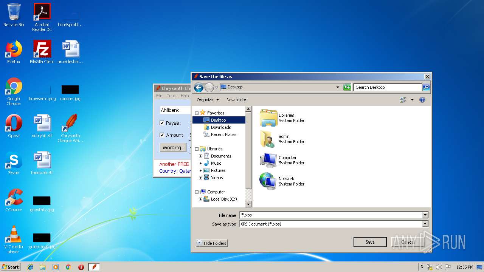This screenshot has height=272, width=484.
Task: Click the Another FREE link in Chrysanth window
Action: point(174,164)
